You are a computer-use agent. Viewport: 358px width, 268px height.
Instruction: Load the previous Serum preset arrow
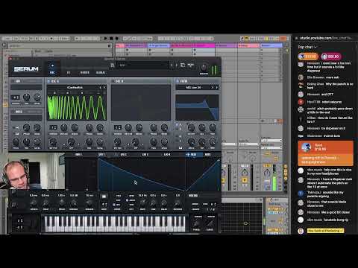tap(172, 65)
